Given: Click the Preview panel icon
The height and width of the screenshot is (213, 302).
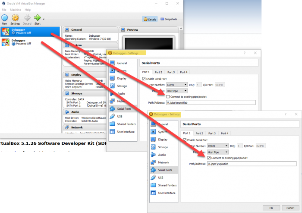Looking at the screenshot, I should pos(123,30).
